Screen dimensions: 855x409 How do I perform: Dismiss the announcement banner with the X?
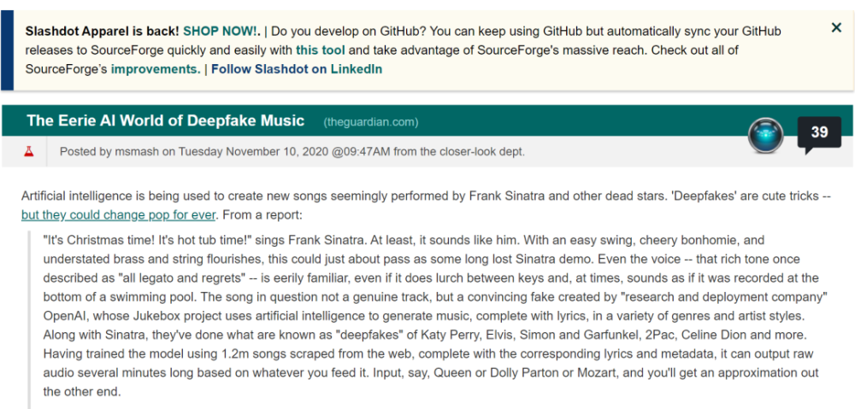(836, 28)
